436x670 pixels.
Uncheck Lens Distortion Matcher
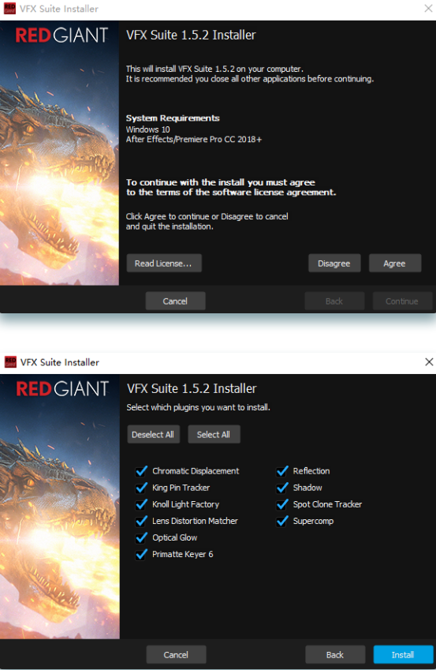pos(141,521)
